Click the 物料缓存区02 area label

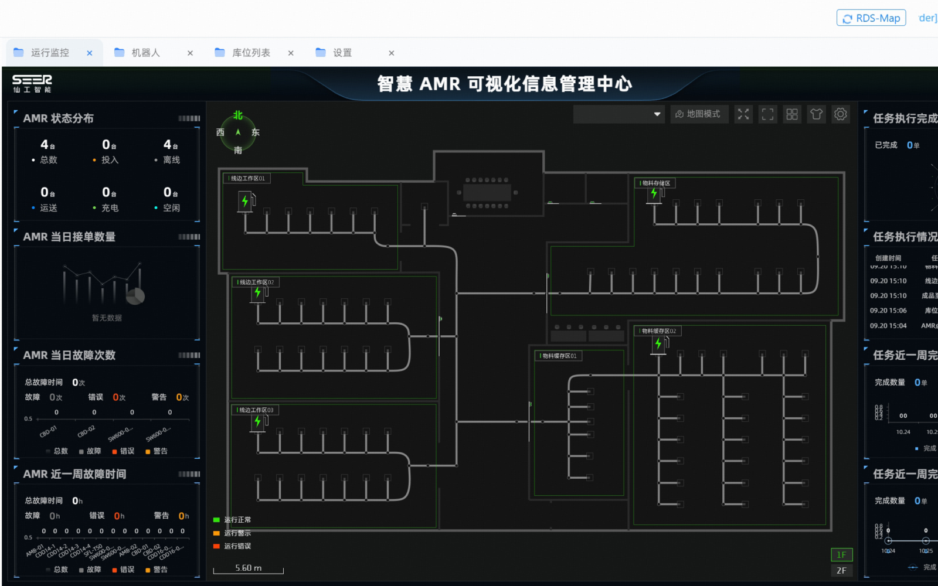point(658,331)
